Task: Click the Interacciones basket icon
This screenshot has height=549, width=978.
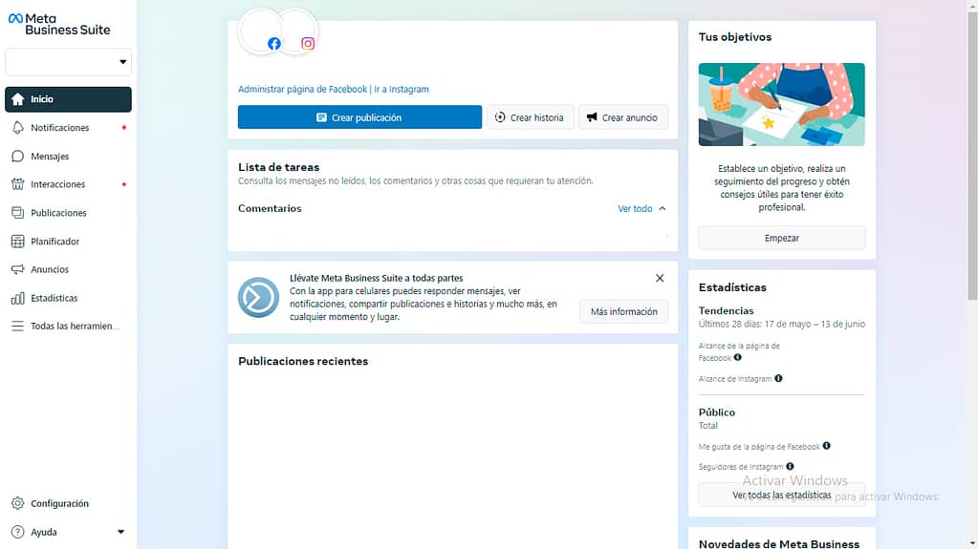Action: tap(17, 184)
